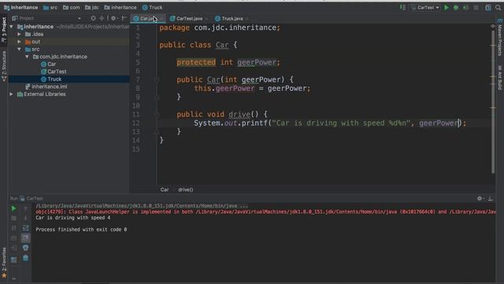Viewport: 504px width, 284px height.
Task: Click collapse-all icon in Project panel header
Action: [102, 18]
